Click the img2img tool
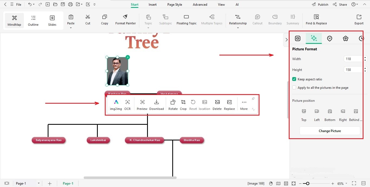This screenshot has height=187, width=370. coord(116,105)
